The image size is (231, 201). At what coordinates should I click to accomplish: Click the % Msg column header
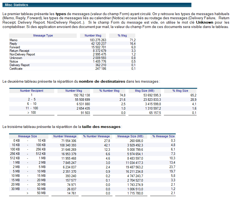(x=122, y=35)
